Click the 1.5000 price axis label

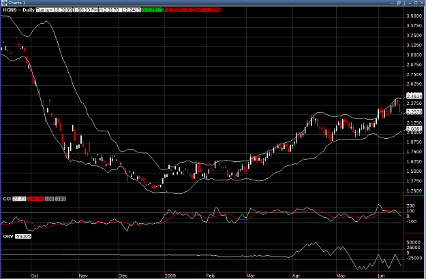[414, 171]
